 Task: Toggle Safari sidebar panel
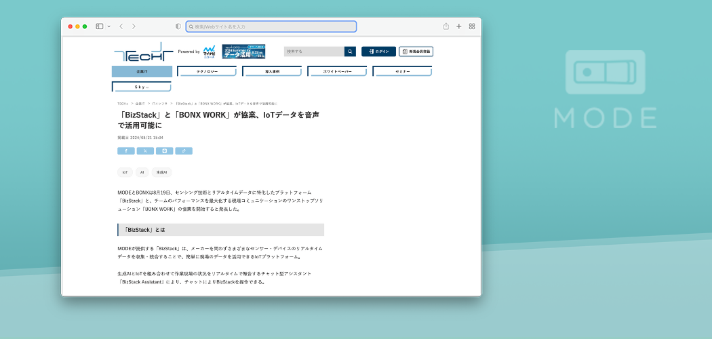99,26
